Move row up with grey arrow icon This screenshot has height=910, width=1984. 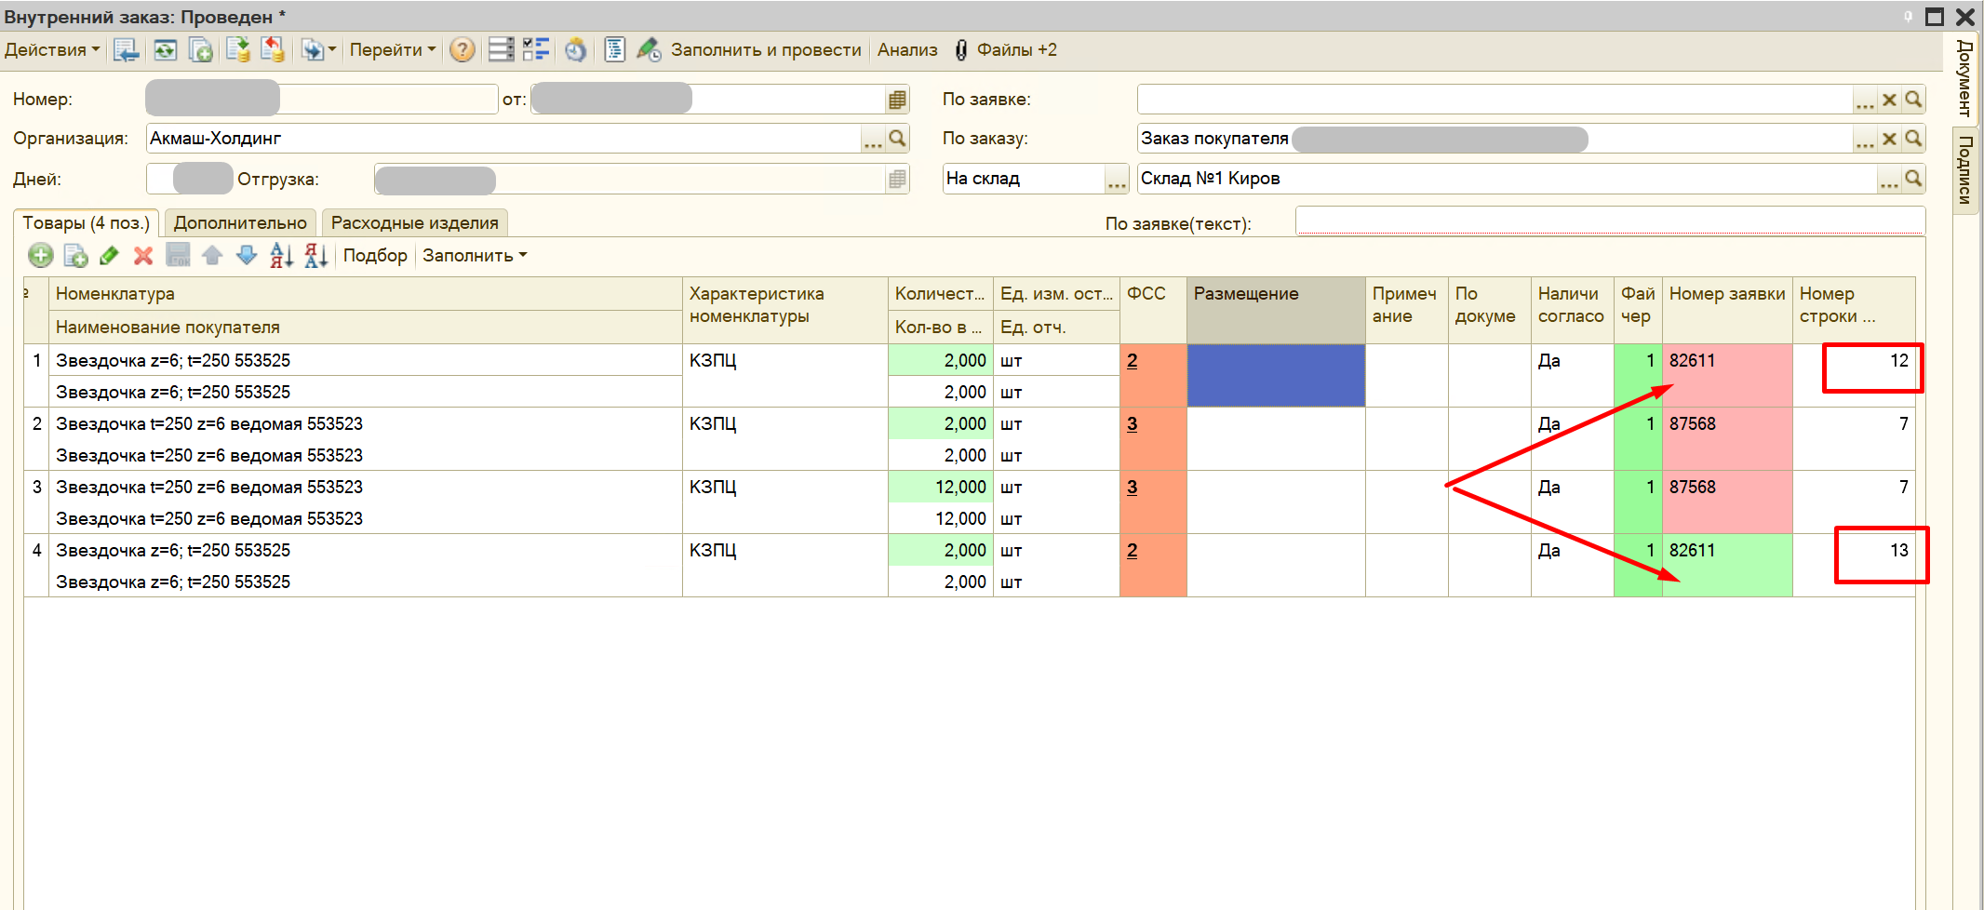[212, 255]
